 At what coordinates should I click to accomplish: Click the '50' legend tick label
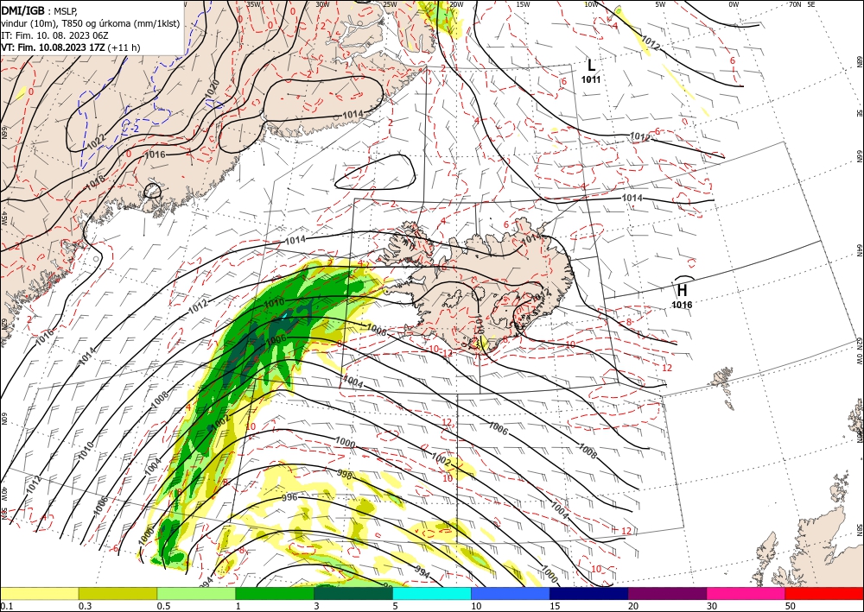[791, 606]
